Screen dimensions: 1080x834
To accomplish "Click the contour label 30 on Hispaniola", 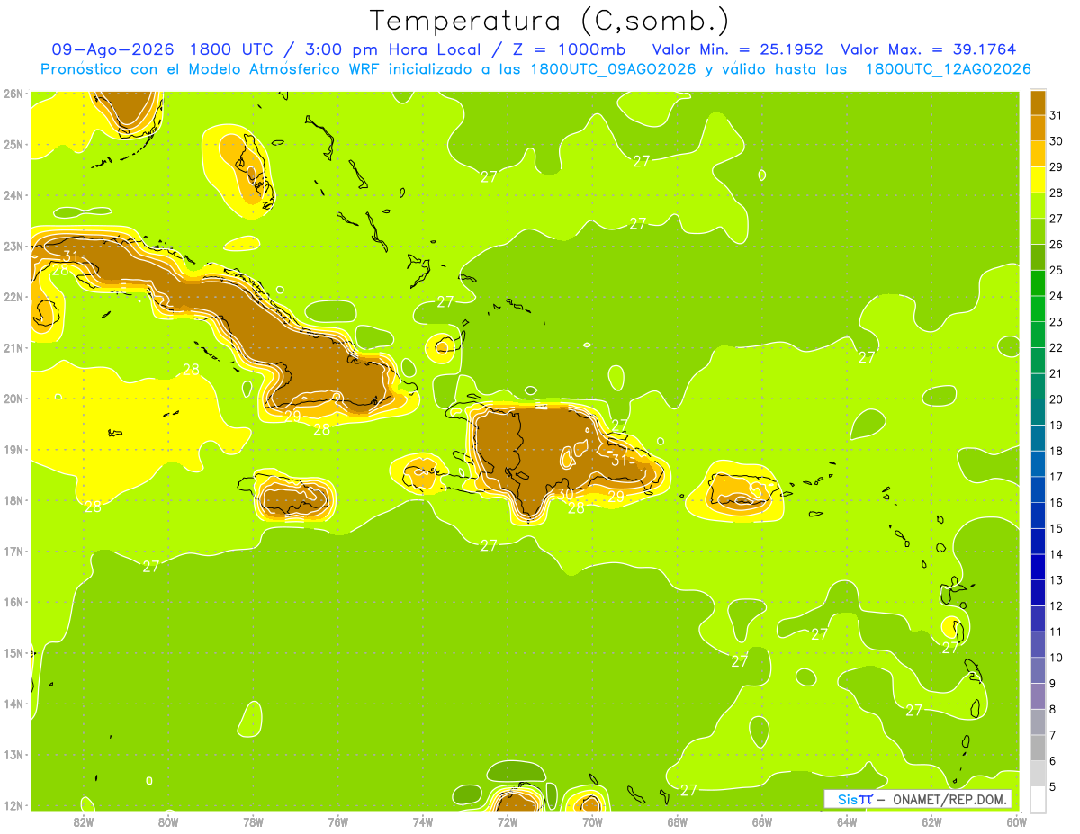I will (565, 493).
